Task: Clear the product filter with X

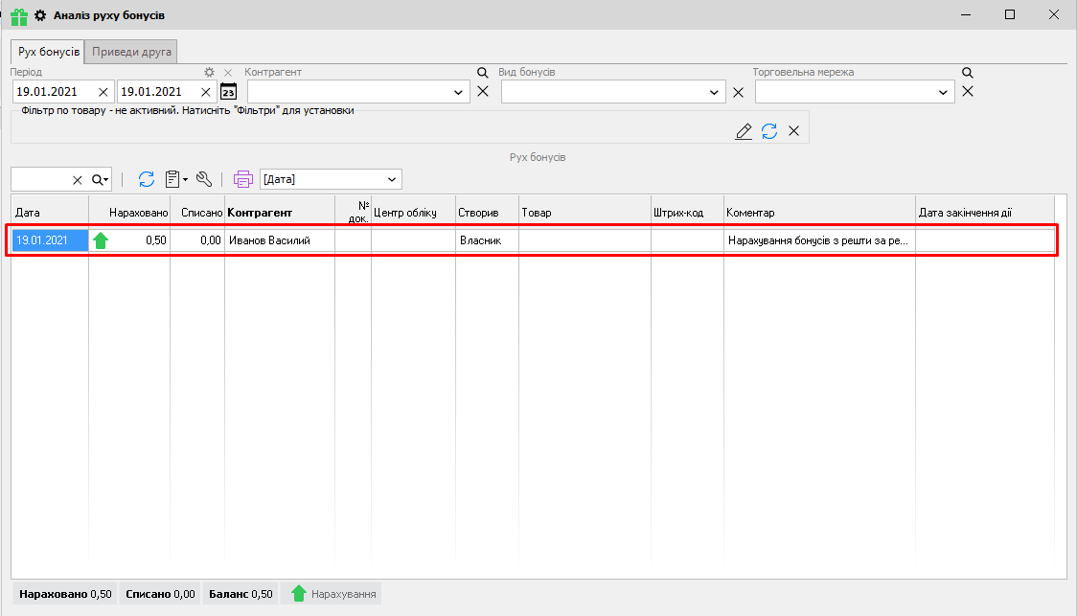Action: 793,131
